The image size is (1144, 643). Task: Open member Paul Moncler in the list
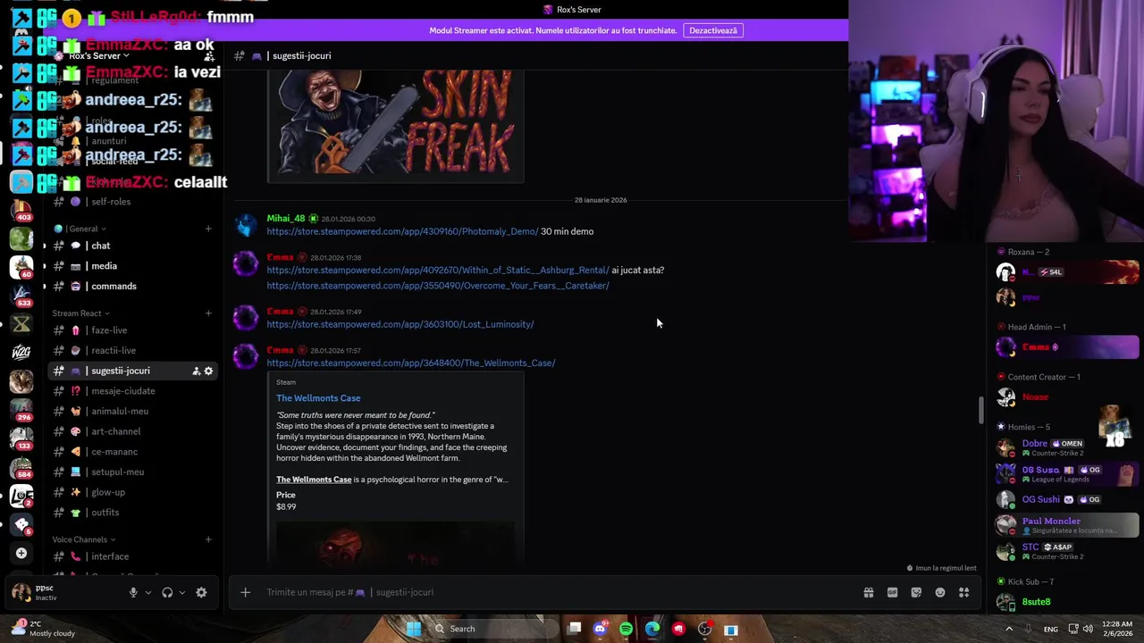[x=1068, y=525]
